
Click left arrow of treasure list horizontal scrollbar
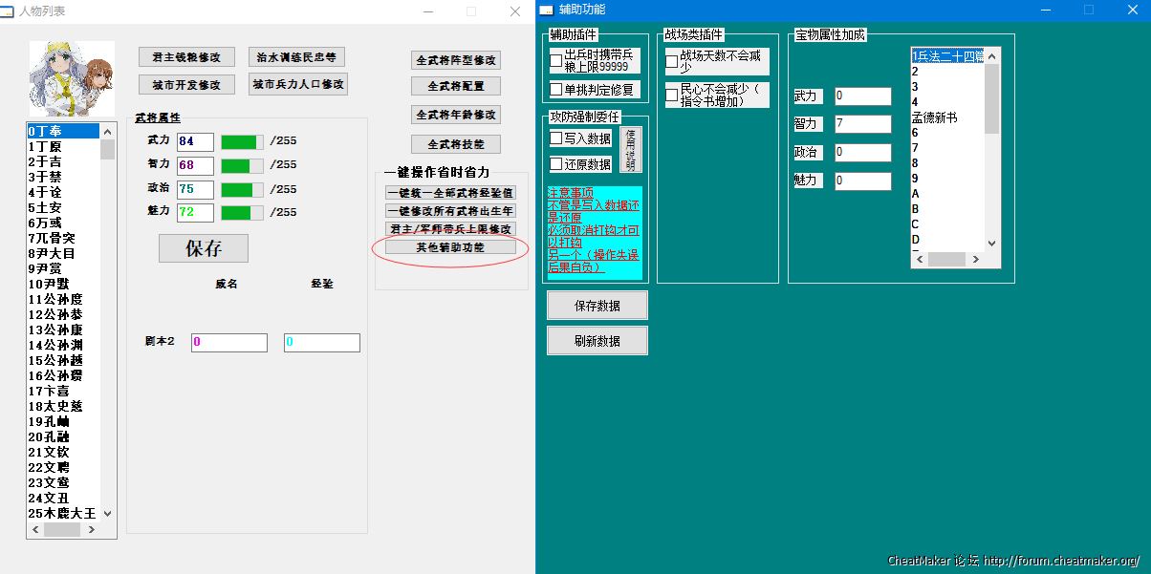point(919,260)
